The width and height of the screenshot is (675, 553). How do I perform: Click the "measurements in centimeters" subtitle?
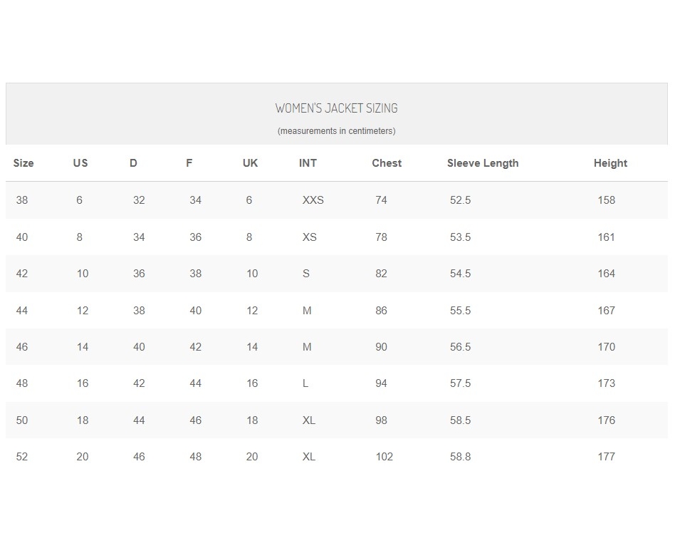pos(336,131)
